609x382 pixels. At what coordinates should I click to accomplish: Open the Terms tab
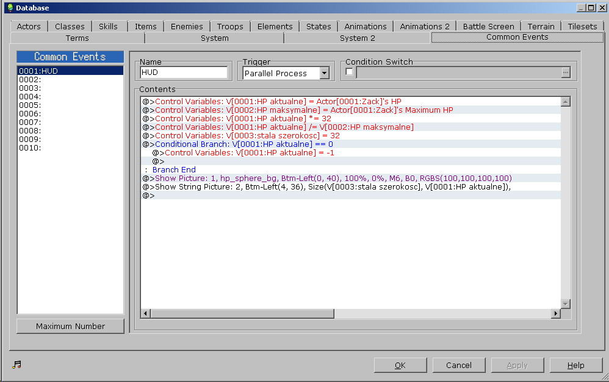(x=77, y=38)
